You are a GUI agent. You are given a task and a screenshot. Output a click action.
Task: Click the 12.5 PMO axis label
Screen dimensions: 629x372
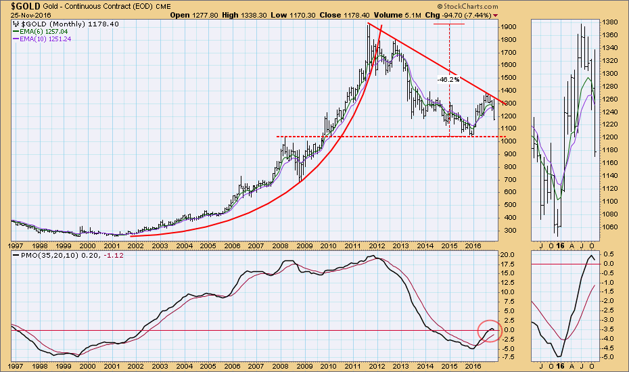point(507,283)
